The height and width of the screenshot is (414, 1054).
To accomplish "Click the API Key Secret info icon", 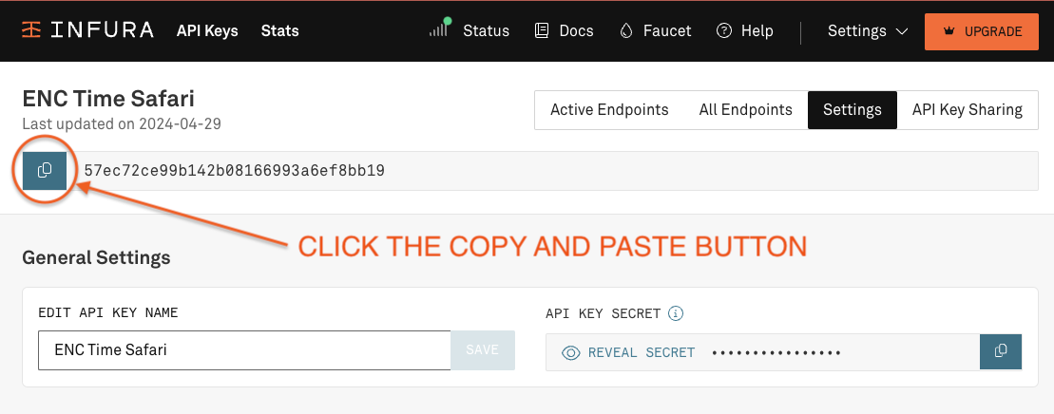I will pyautogui.click(x=676, y=313).
